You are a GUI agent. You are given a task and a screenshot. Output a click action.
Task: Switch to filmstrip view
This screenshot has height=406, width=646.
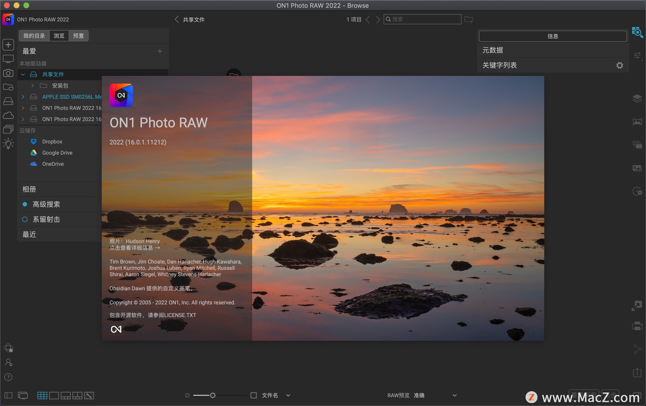pos(66,395)
